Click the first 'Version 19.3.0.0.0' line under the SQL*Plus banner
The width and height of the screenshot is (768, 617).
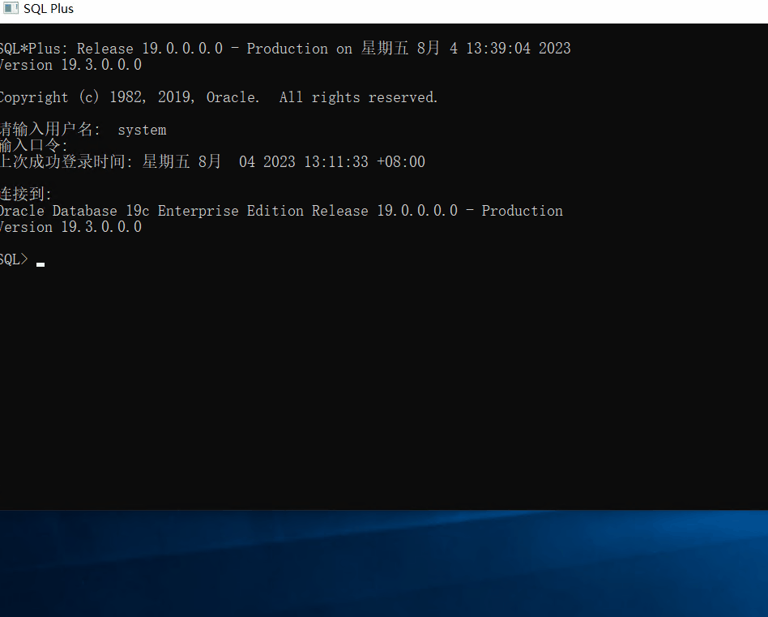point(71,65)
